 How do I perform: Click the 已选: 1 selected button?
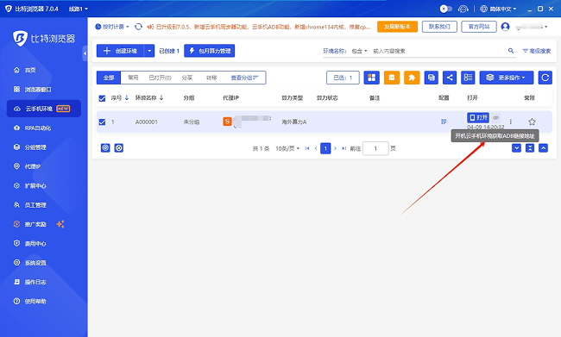pyautogui.click(x=343, y=78)
